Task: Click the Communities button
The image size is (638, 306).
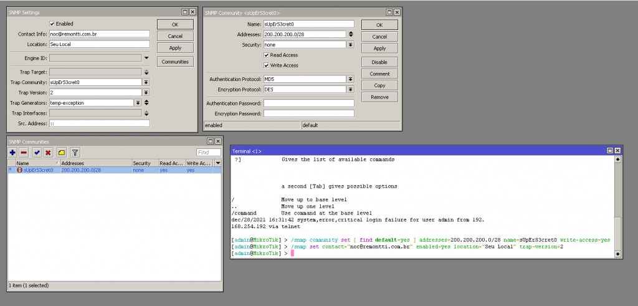Action: 175,62
